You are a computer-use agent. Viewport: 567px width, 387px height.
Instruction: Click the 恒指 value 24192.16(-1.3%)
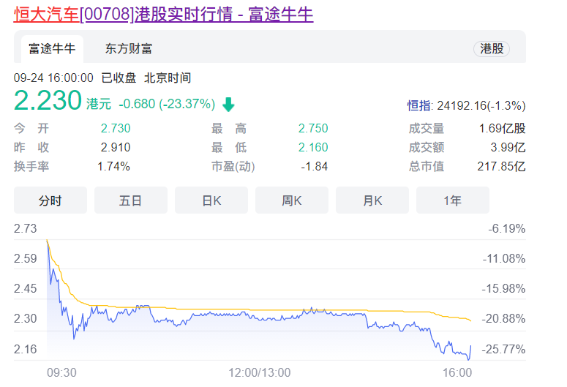pos(481,105)
